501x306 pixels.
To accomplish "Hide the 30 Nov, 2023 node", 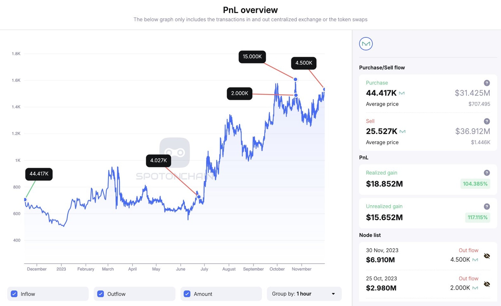I will (487, 256).
